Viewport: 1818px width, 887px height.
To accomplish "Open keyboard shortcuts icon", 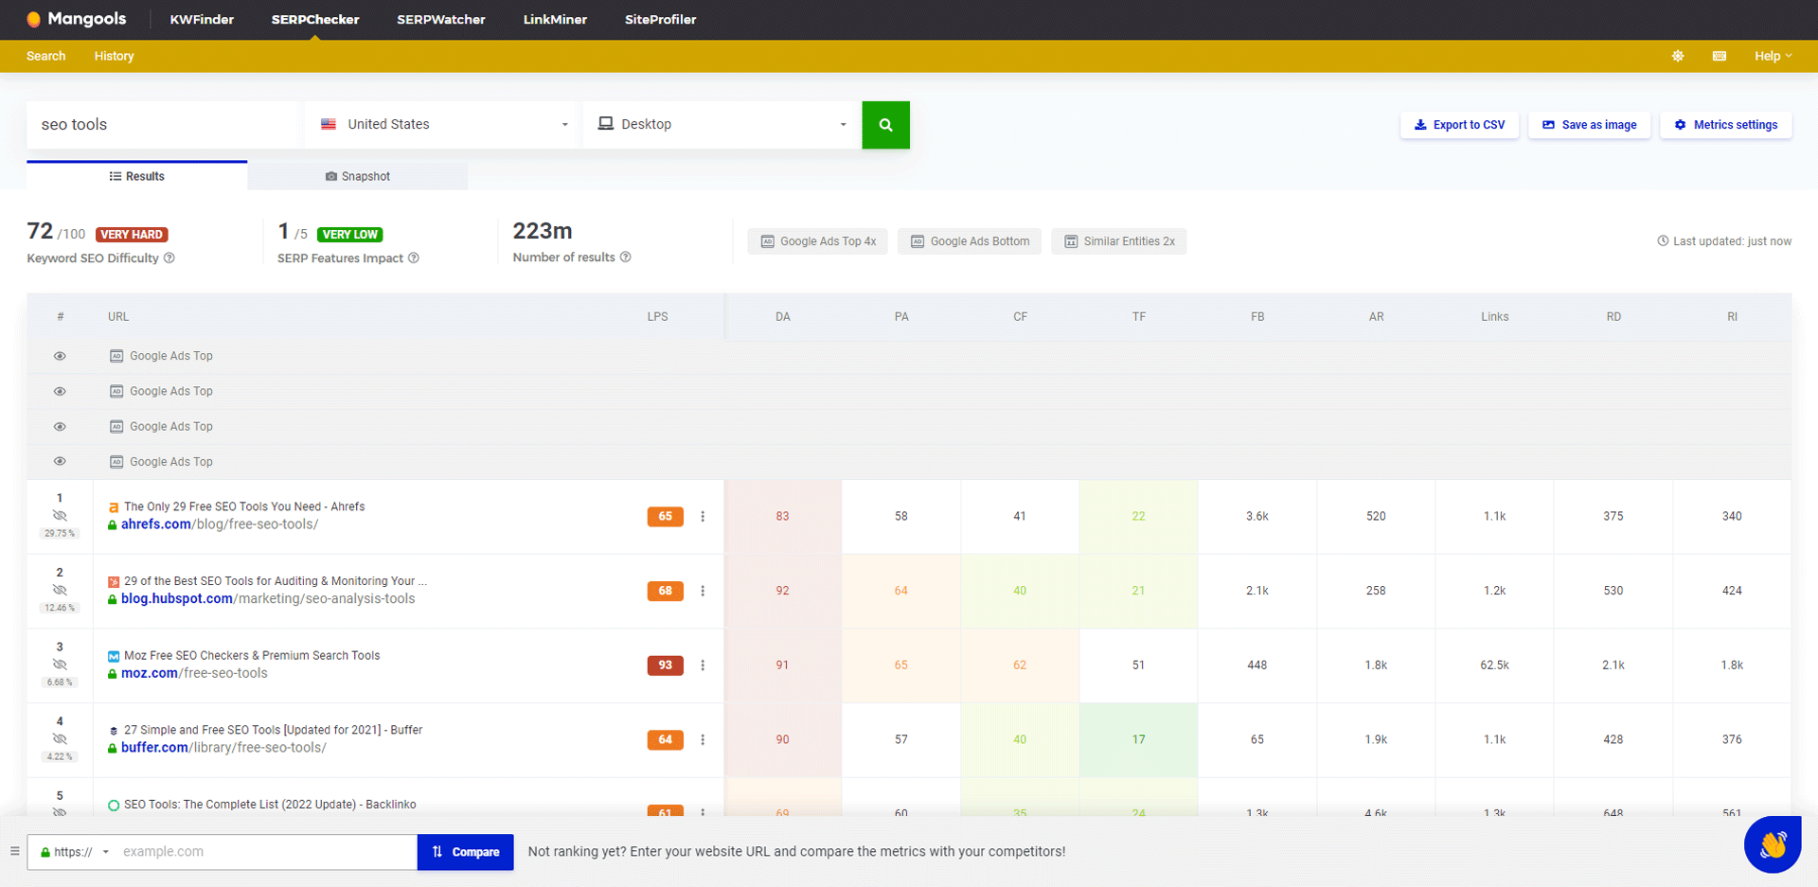I will tap(1720, 56).
